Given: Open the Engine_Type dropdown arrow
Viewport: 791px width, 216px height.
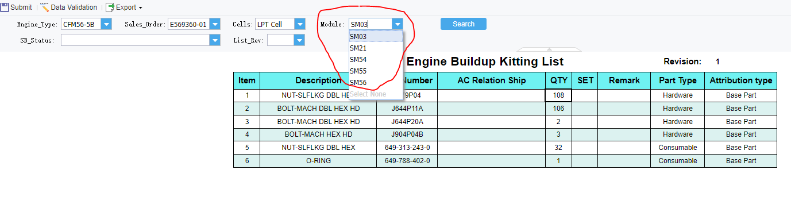Looking at the screenshot, I should click(106, 24).
